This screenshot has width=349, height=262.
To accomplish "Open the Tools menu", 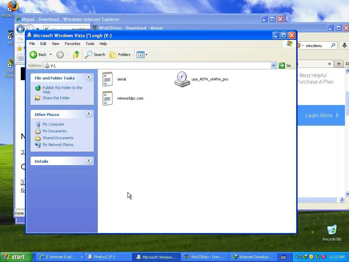I will click(90, 44).
